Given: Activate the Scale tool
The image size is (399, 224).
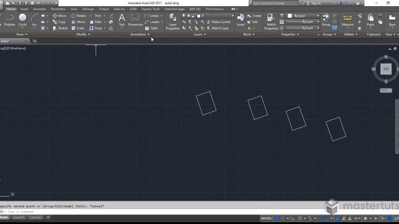Looking at the screenshot, I should point(77,28).
